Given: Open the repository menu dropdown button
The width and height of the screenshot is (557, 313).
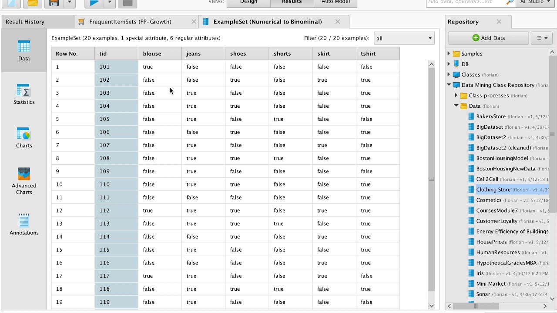Looking at the screenshot, I should click(542, 38).
